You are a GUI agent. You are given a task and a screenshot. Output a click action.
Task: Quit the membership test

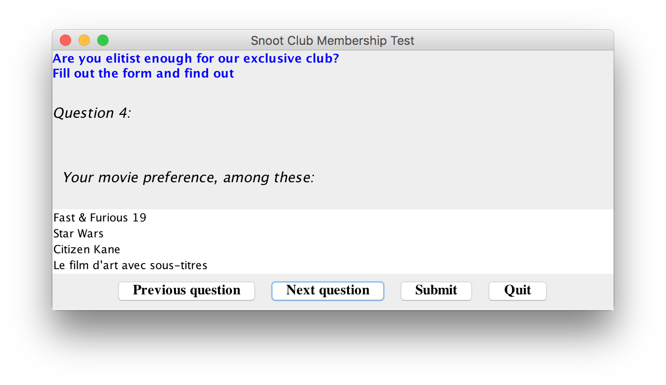point(517,291)
